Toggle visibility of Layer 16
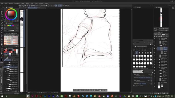175x98 pixels. [x=154, y=56]
